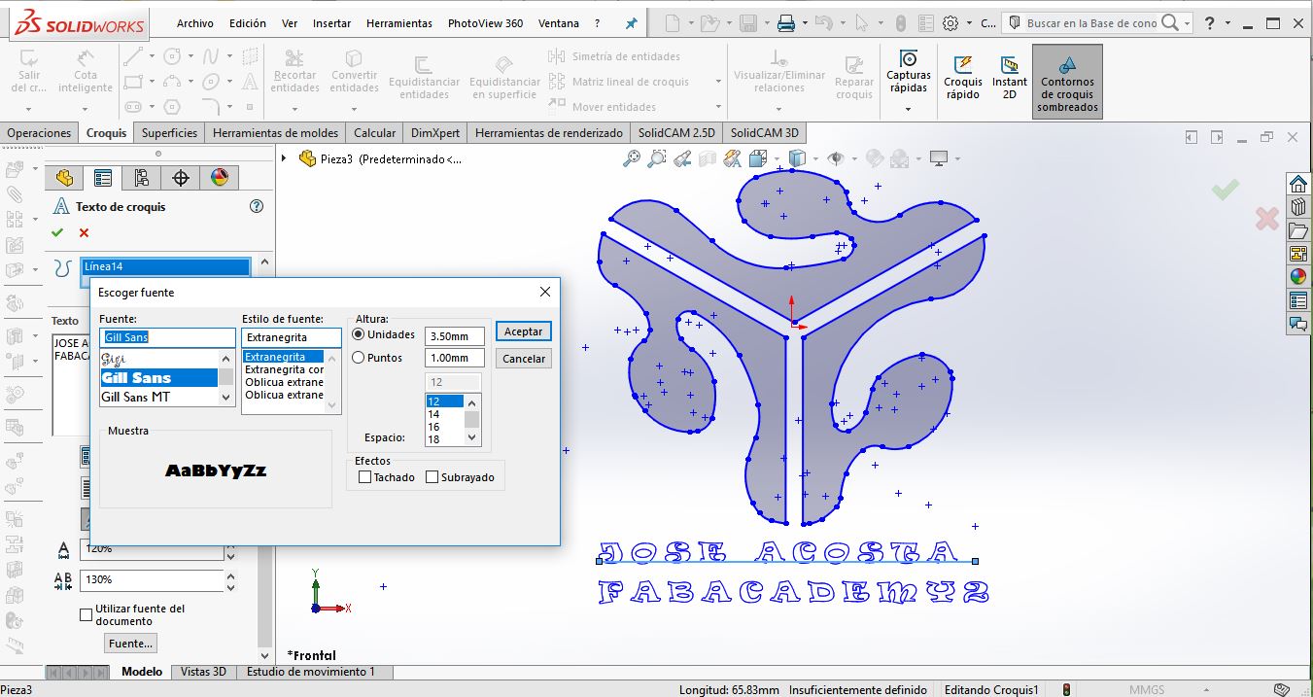Enable the Tachado checkbox
This screenshot has width=1313, height=697.
click(x=365, y=477)
